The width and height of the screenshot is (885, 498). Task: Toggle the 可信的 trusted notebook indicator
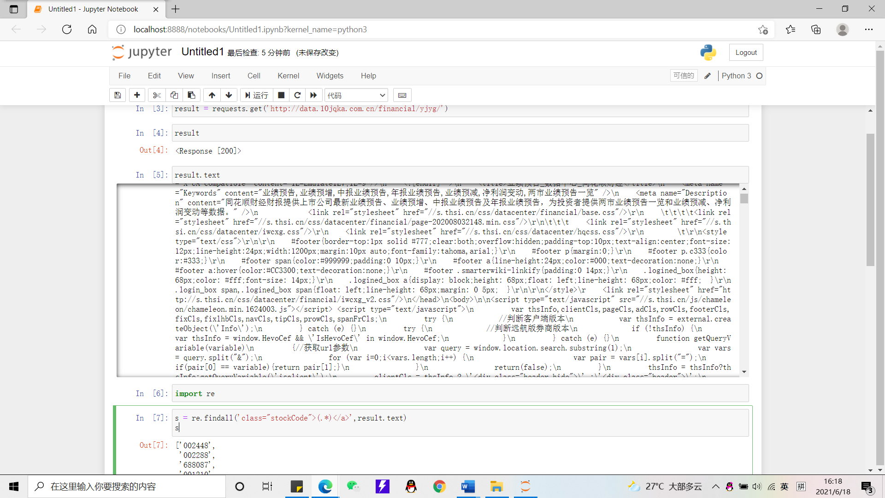coord(683,76)
